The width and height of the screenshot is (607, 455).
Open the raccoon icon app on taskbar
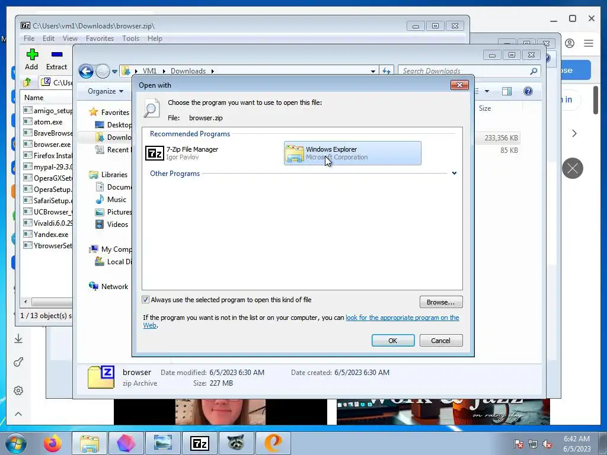point(236,443)
